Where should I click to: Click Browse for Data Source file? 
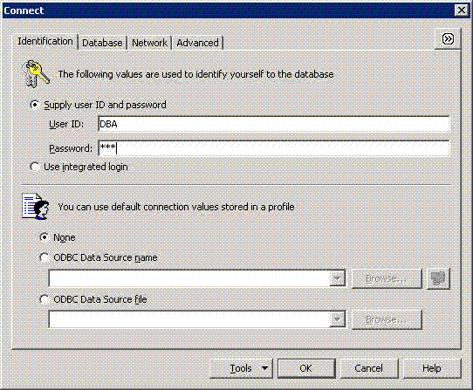click(x=387, y=319)
